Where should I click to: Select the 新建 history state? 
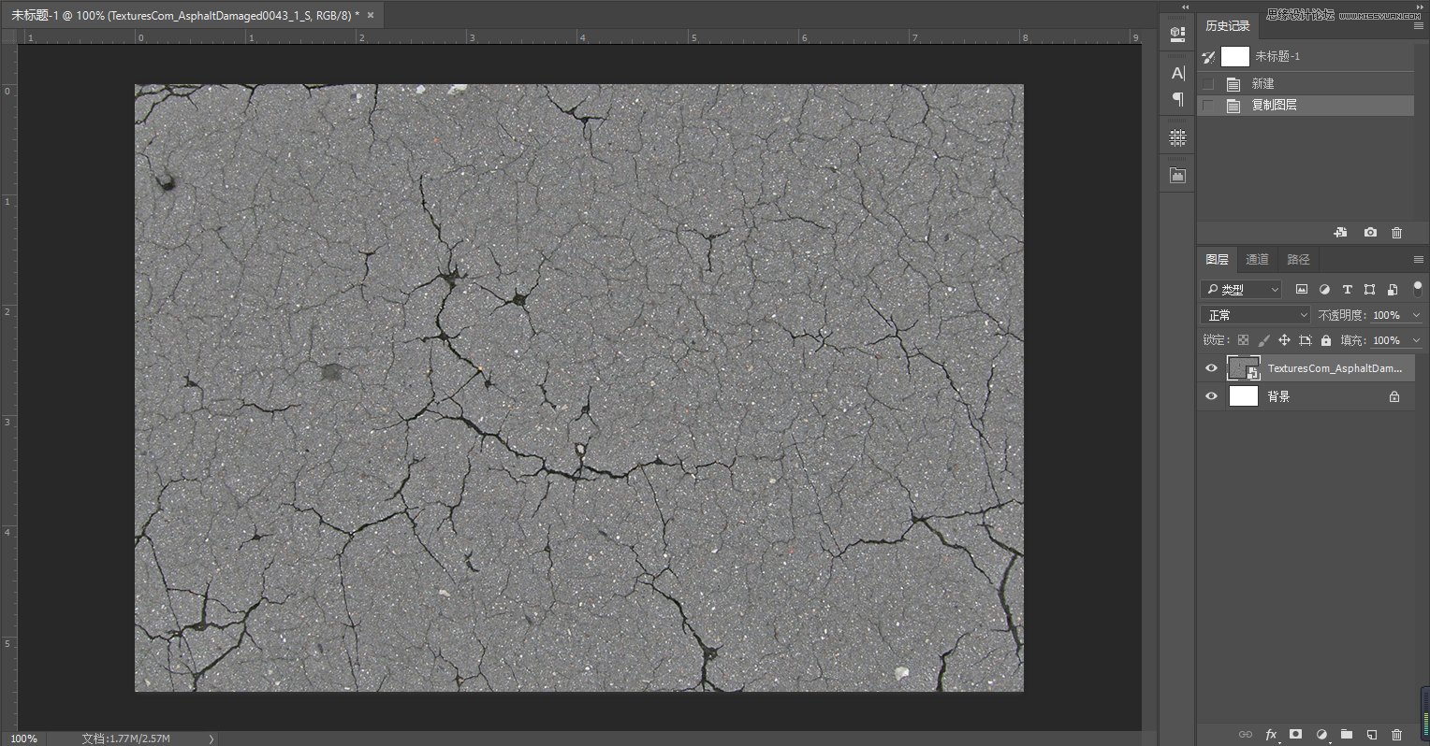1306,84
